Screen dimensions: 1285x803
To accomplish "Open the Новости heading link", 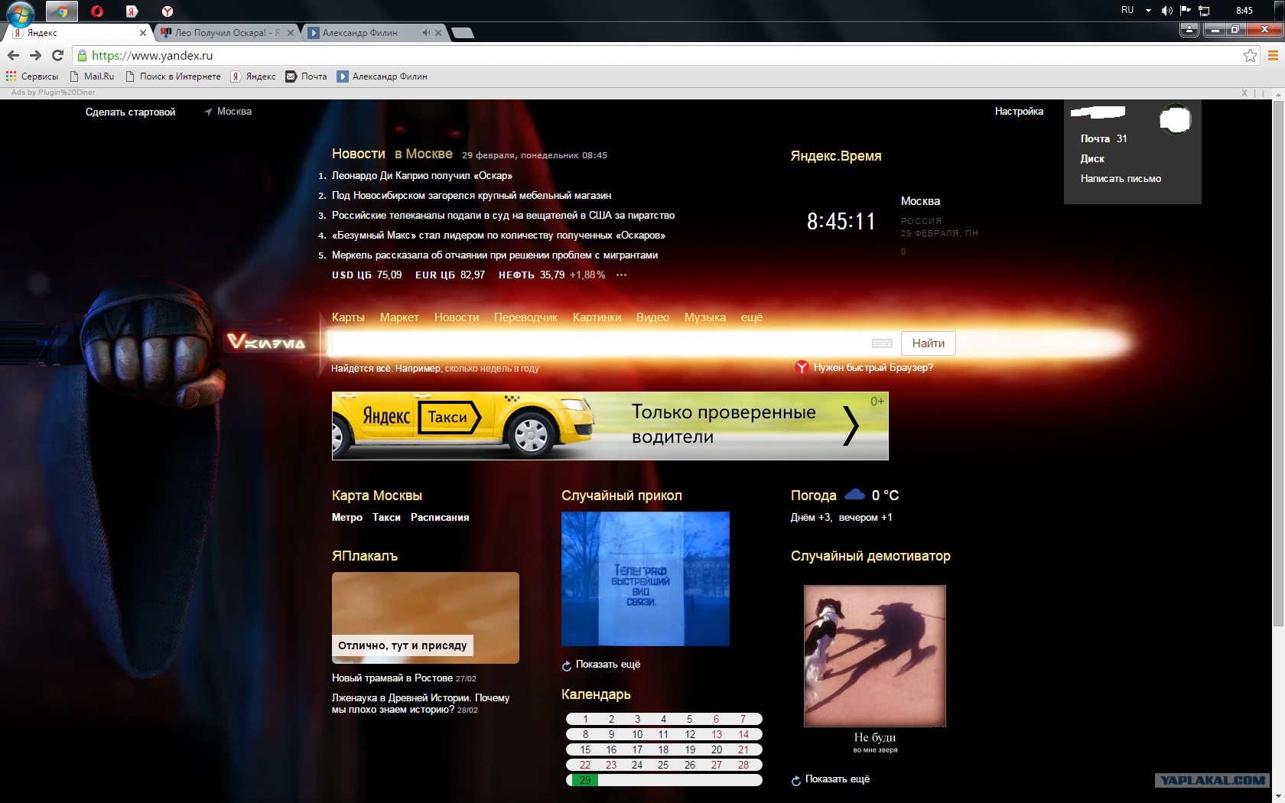I will tap(359, 154).
